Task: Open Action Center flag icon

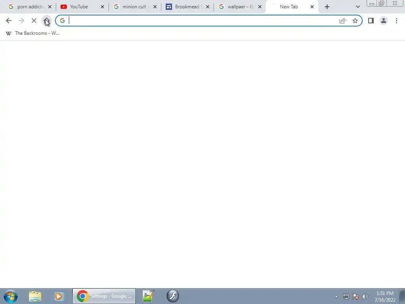Action: click(x=356, y=296)
